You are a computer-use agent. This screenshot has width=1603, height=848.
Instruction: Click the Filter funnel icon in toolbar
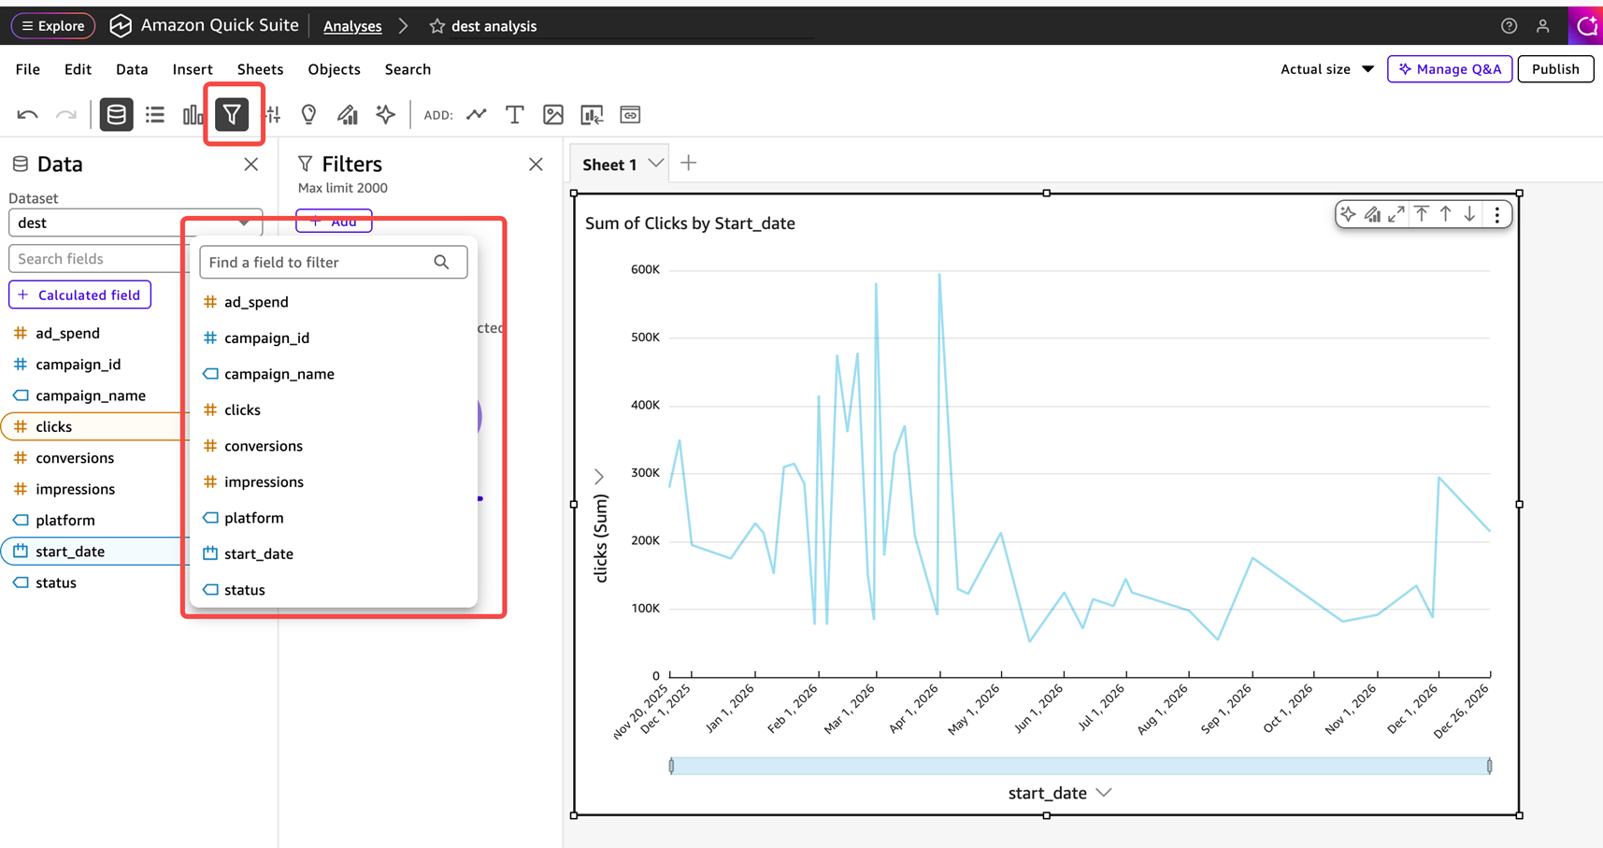point(232,115)
